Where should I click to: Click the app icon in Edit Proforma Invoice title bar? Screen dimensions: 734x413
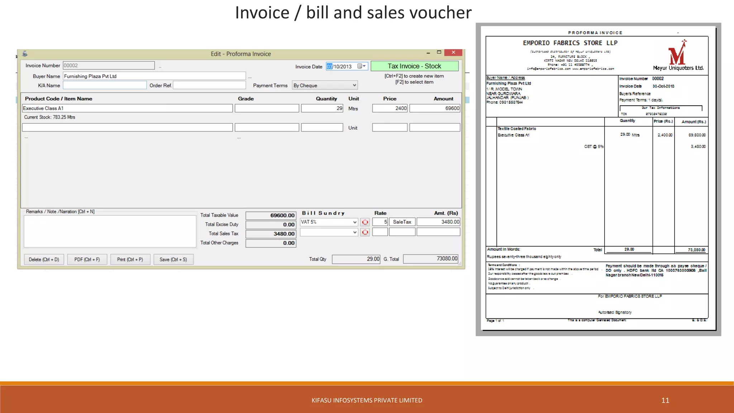pos(25,53)
